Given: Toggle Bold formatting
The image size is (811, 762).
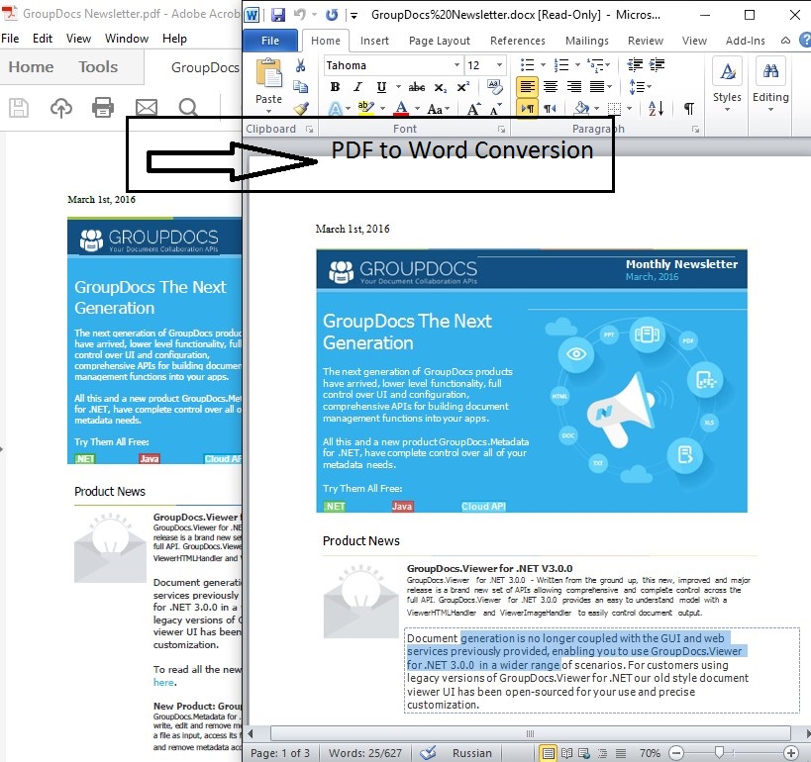Looking at the screenshot, I should [335, 87].
